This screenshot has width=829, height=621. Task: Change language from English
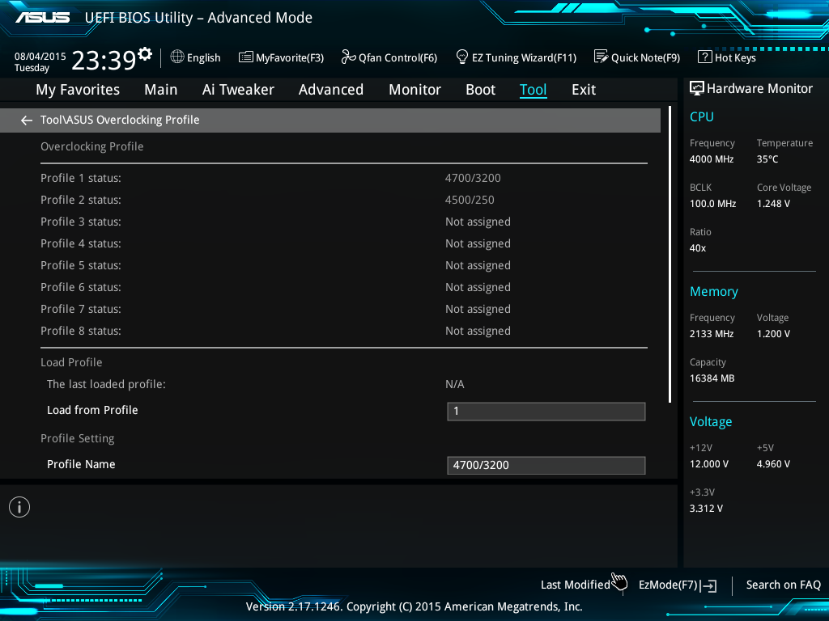[x=203, y=57]
